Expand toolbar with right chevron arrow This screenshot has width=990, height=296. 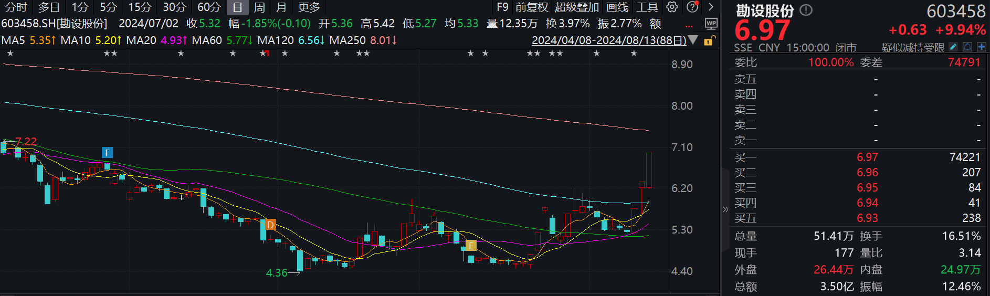tap(711, 7)
